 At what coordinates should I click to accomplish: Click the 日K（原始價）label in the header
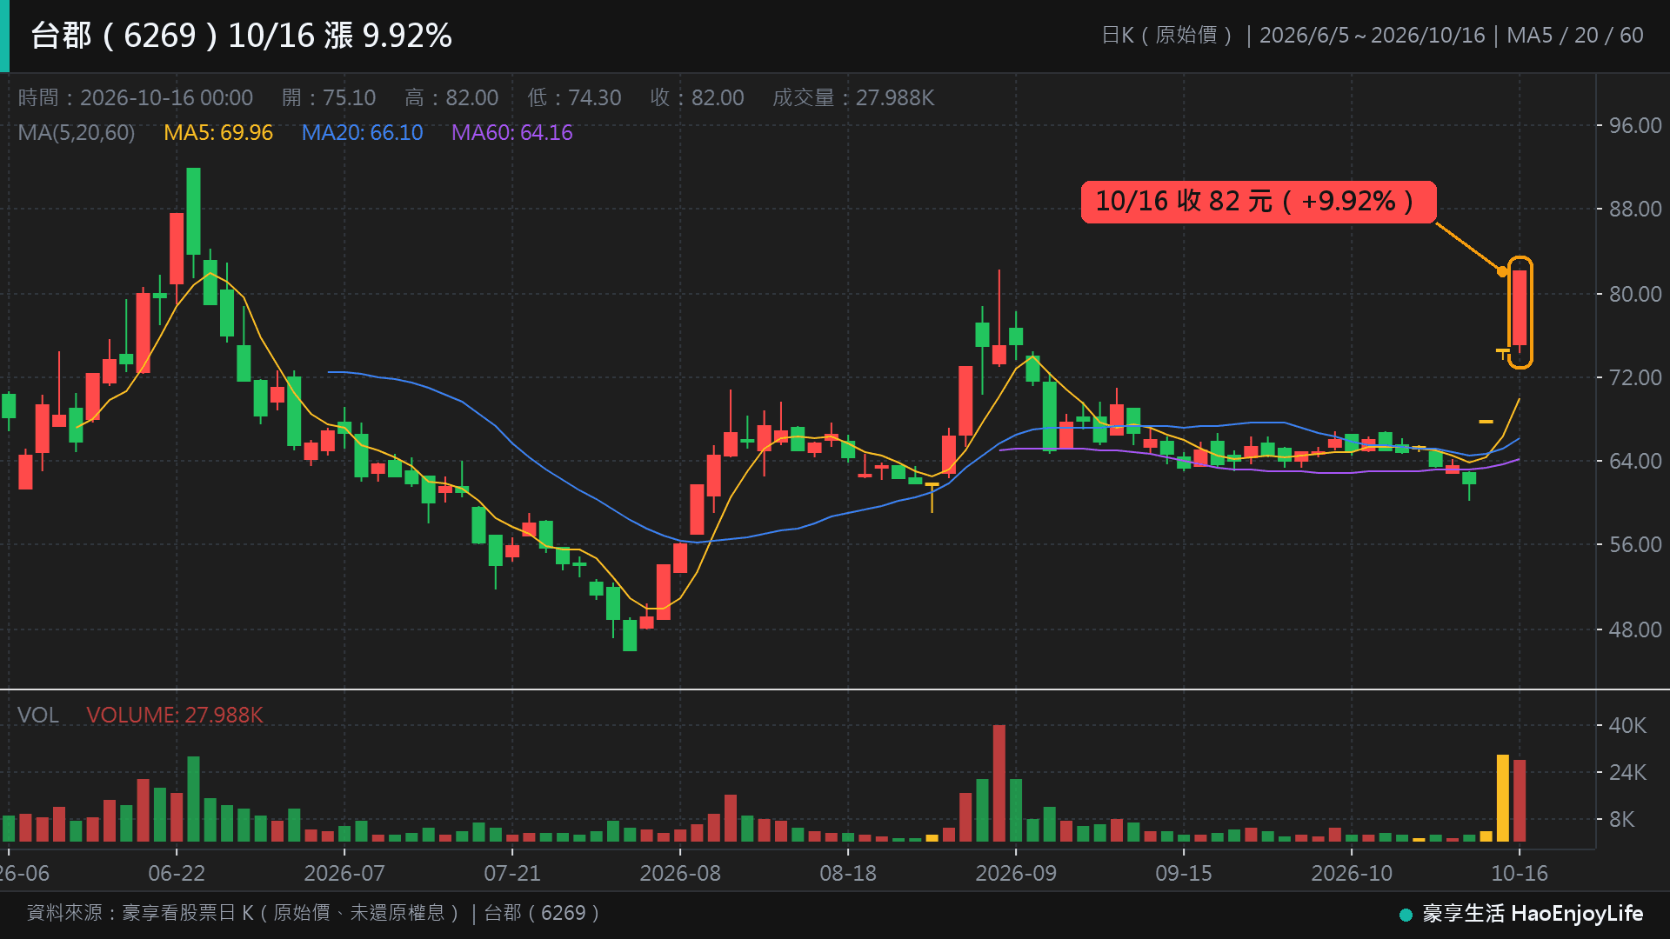coord(1167,36)
